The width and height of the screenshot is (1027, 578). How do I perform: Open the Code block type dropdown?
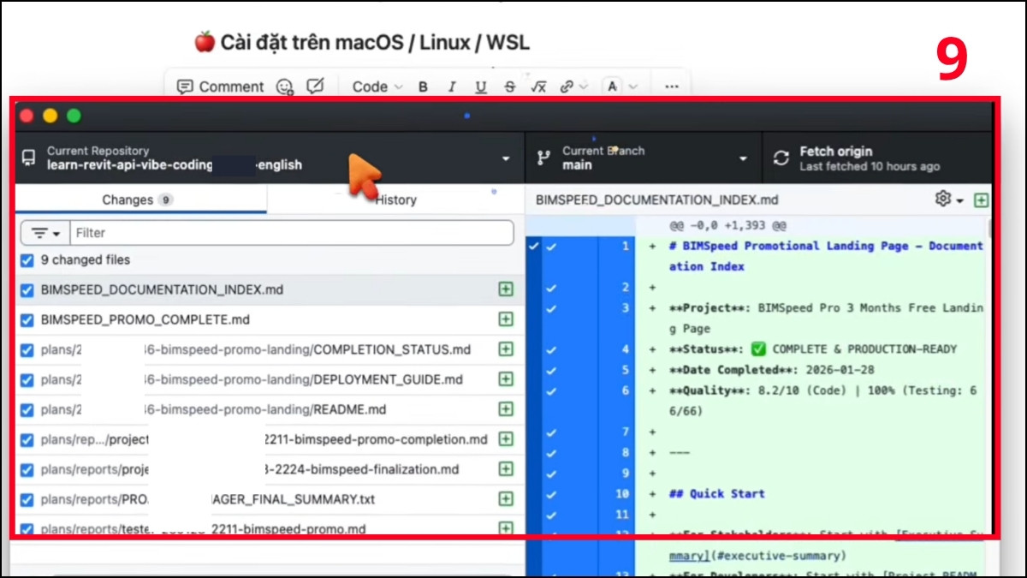[377, 86]
